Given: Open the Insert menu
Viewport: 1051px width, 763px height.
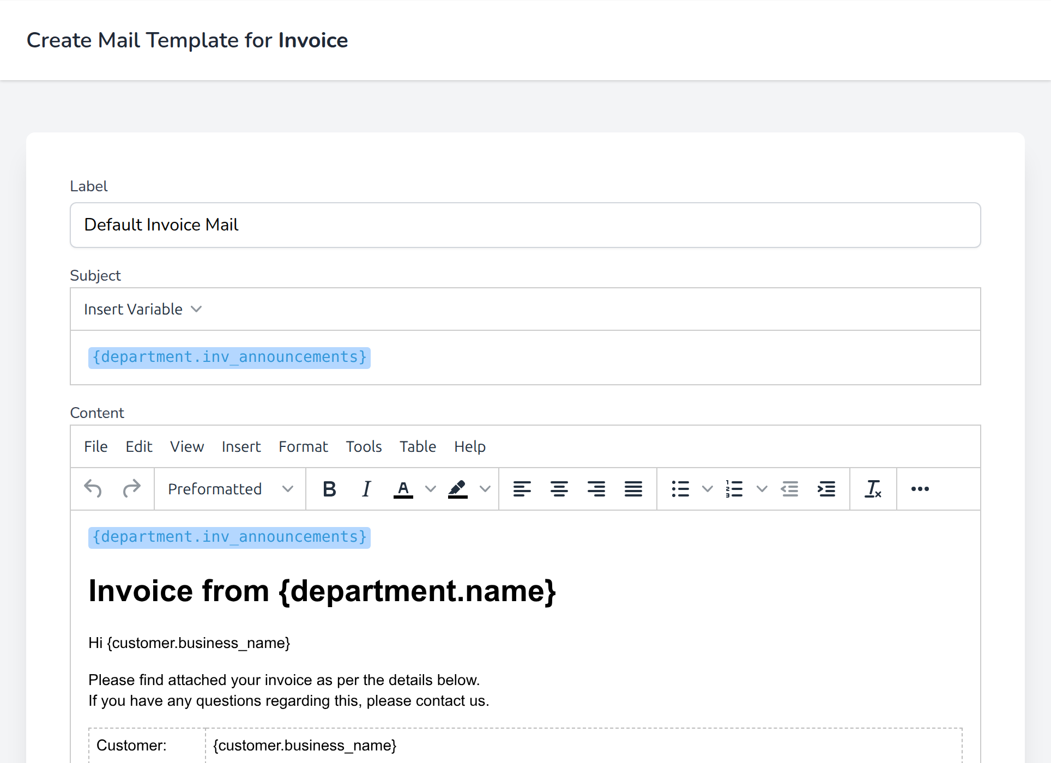Looking at the screenshot, I should tap(241, 446).
